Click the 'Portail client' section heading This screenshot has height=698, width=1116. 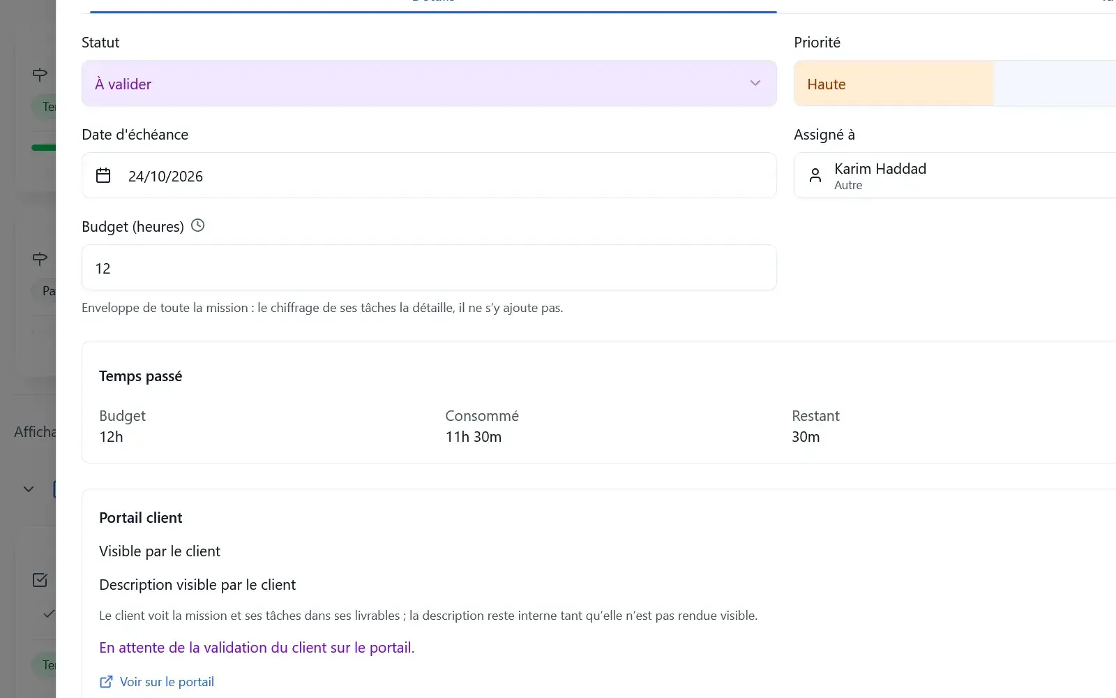coord(140,518)
